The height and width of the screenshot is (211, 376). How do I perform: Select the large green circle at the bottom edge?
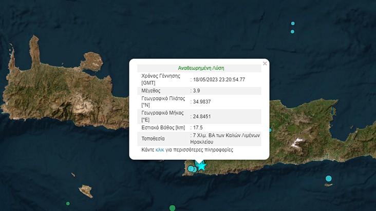coord(173,207)
